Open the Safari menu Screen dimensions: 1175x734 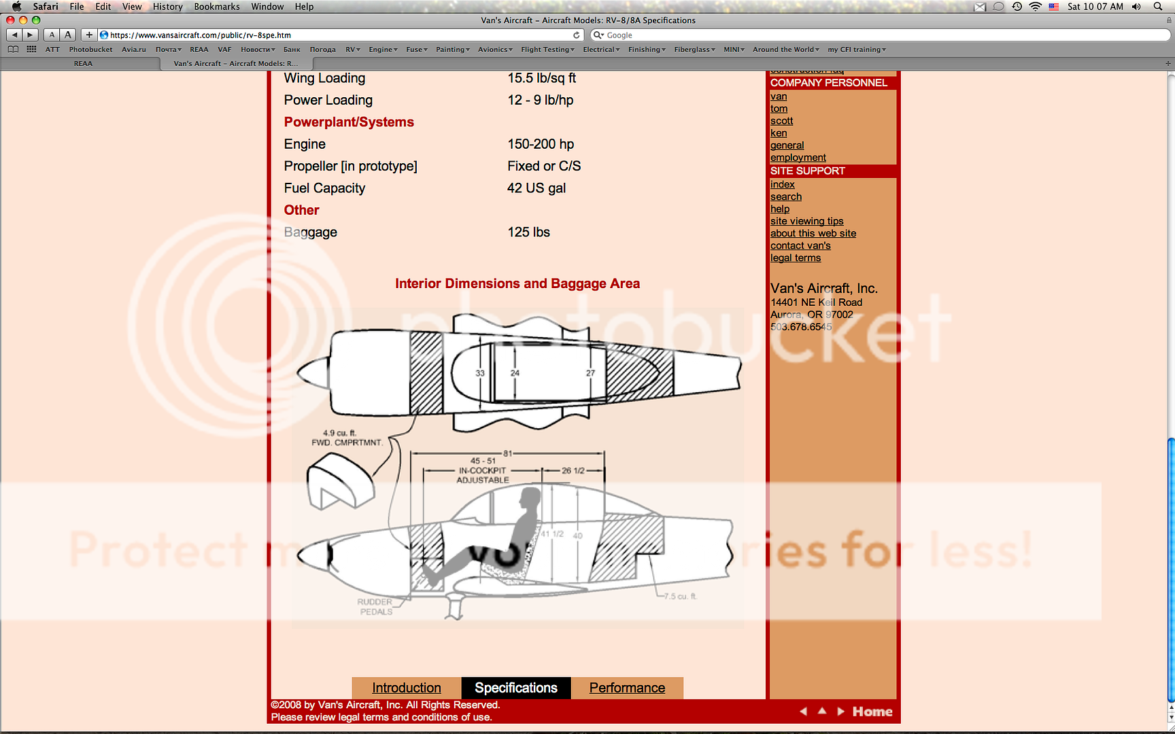[x=46, y=6]
